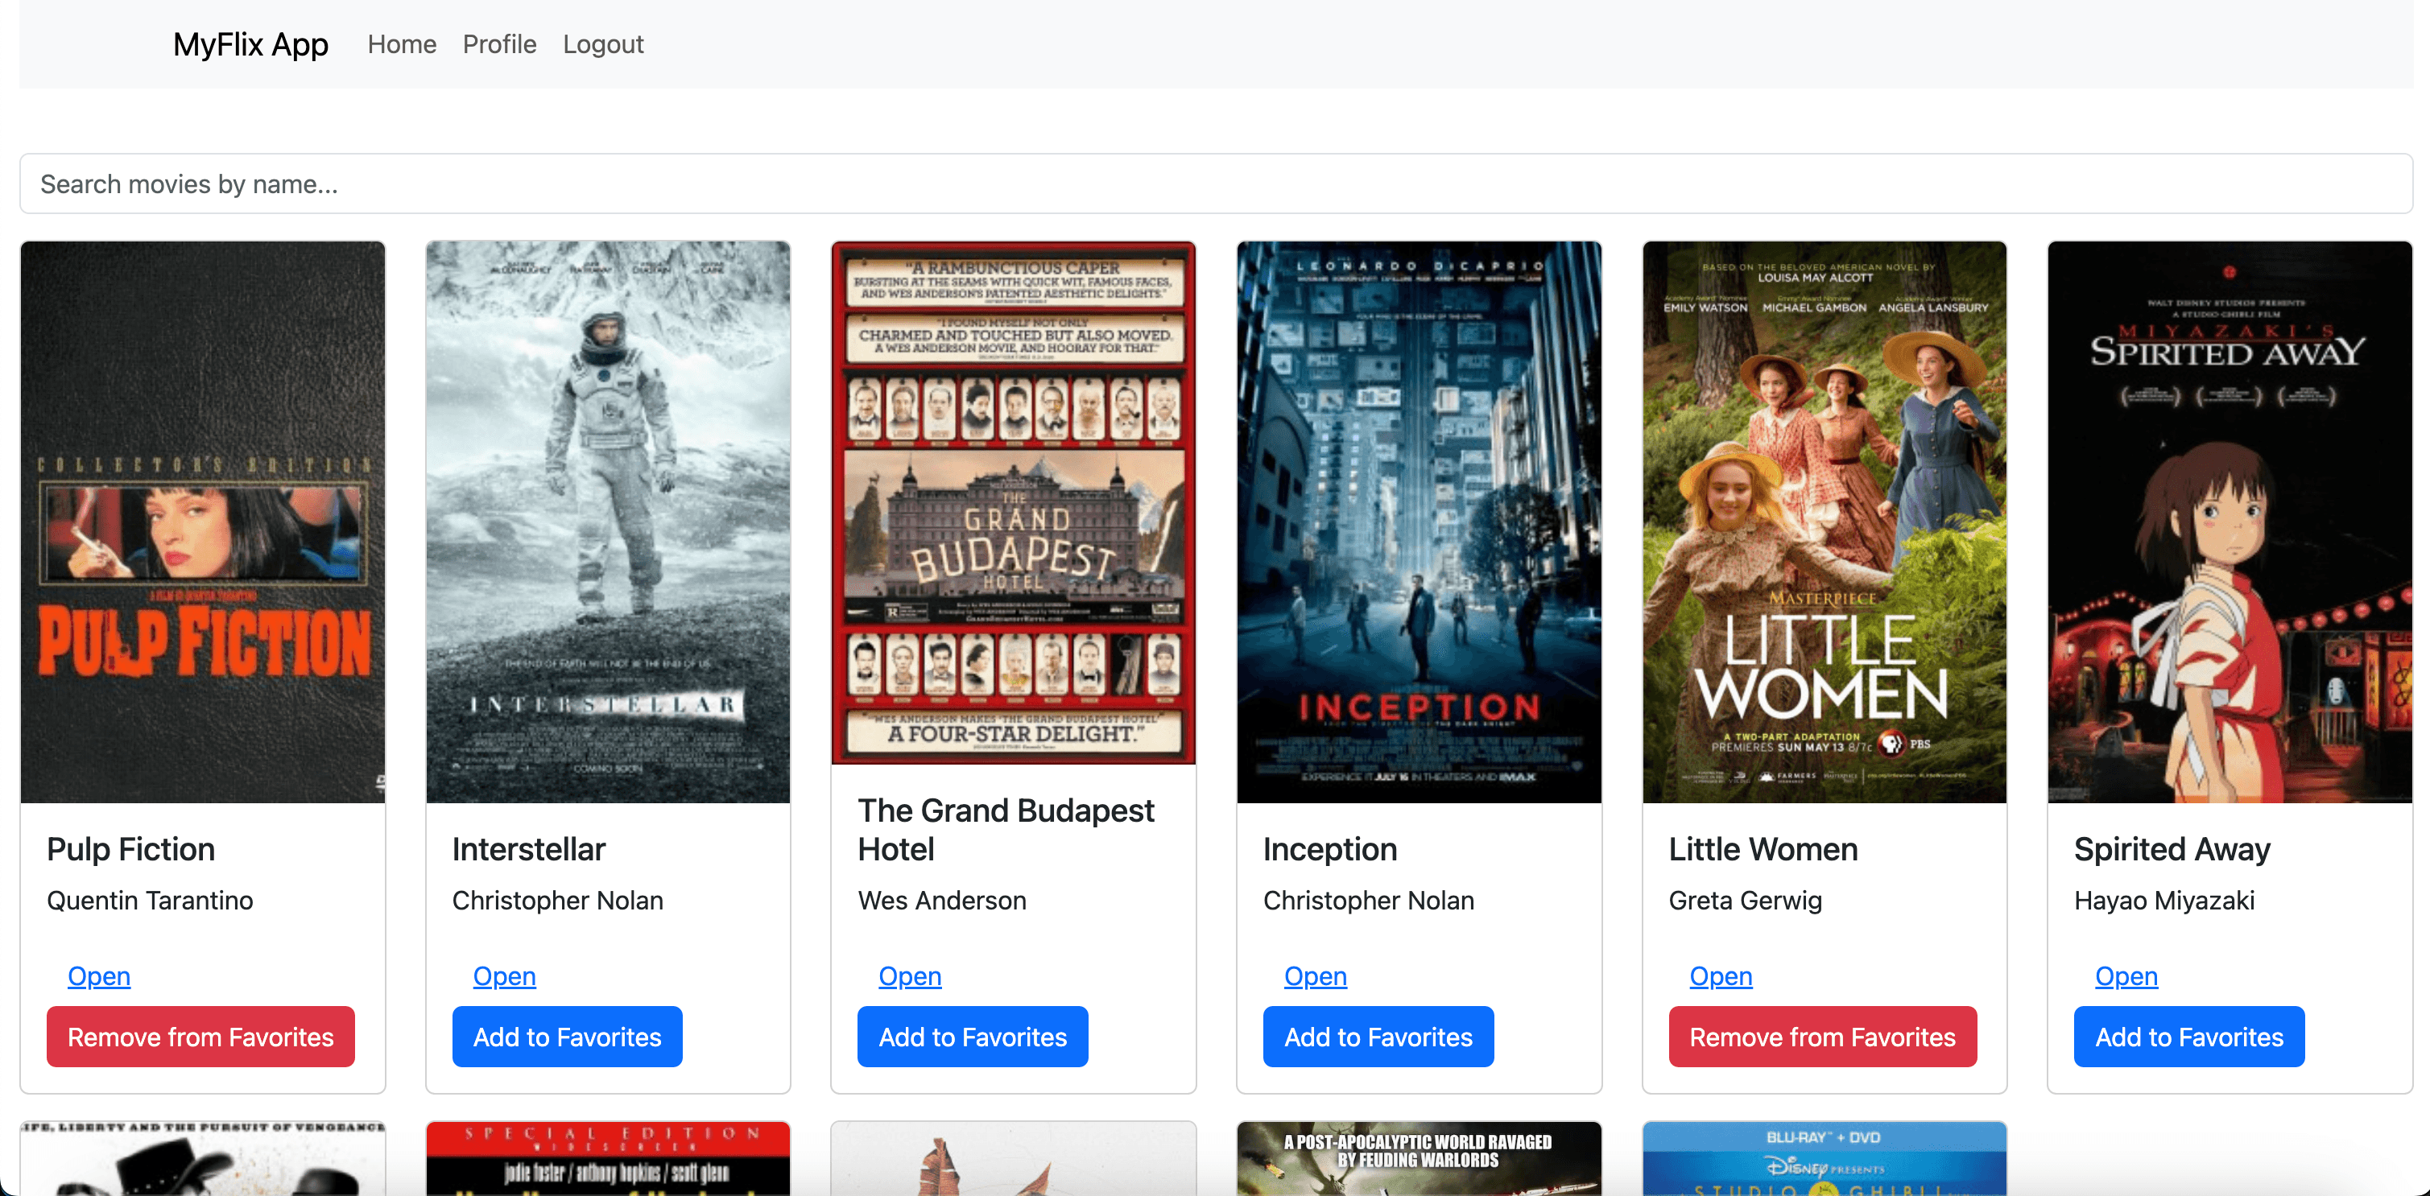Open the Little Women movie details link
This screenshot has width=2430, height=1196.
[1721, 975]
